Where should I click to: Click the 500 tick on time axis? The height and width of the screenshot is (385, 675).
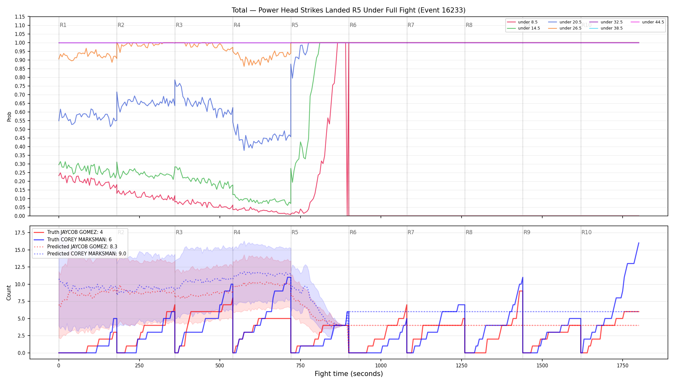tap(220, 365)
